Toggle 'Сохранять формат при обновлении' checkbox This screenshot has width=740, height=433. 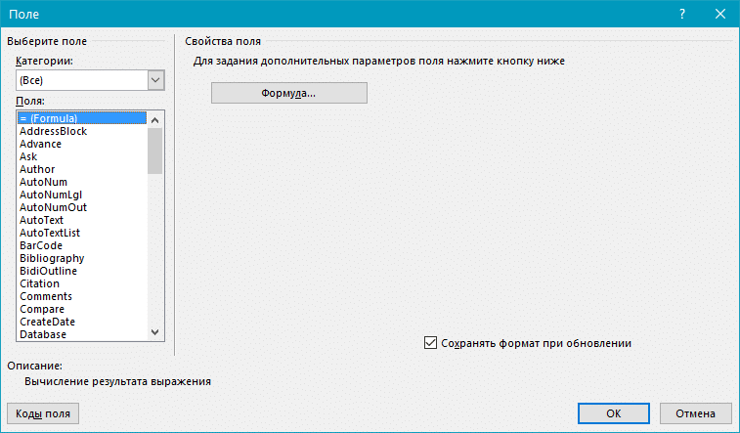pyautogui.click(x=431, y=343)
